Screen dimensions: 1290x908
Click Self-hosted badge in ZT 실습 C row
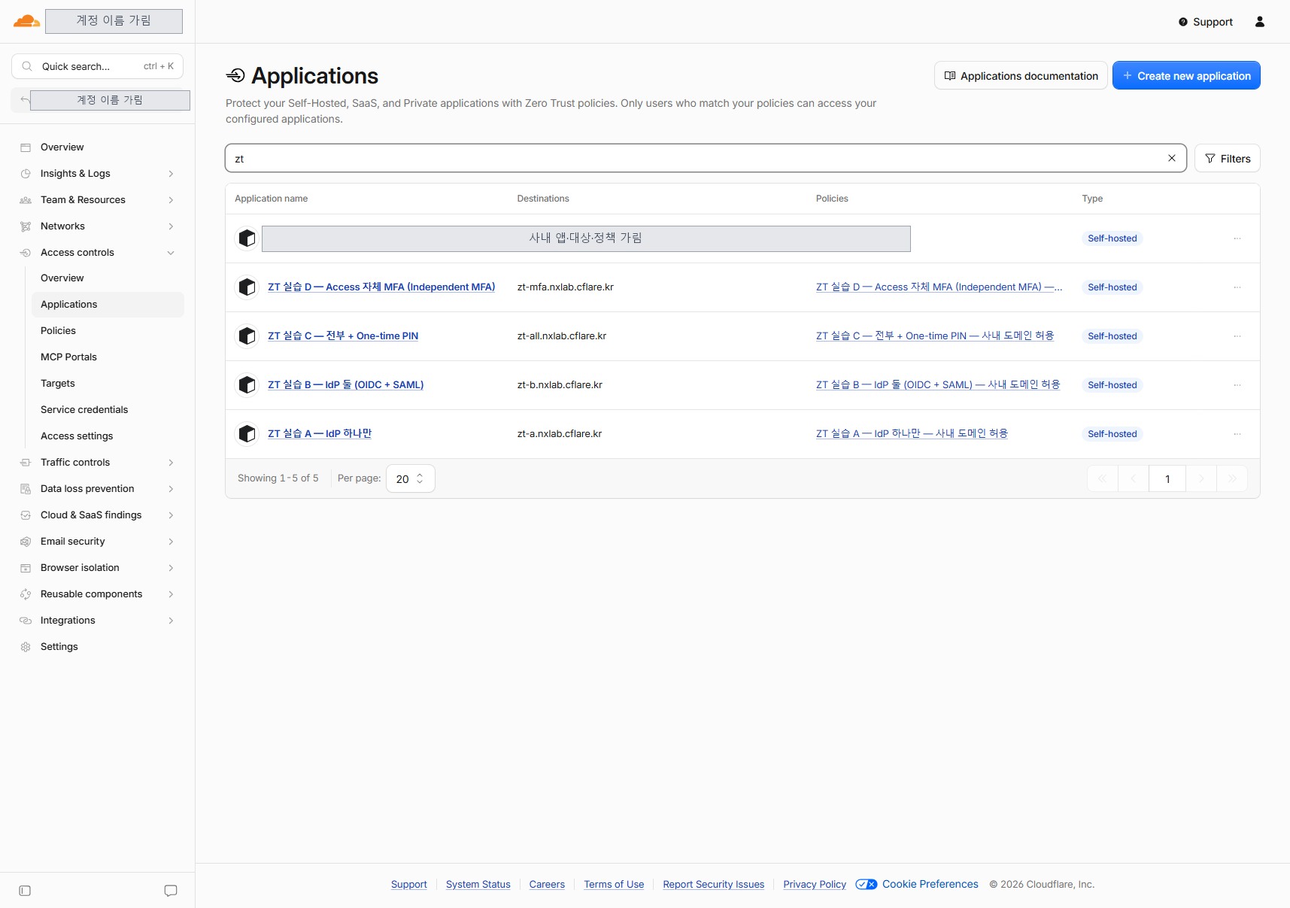click(1112, 336)
